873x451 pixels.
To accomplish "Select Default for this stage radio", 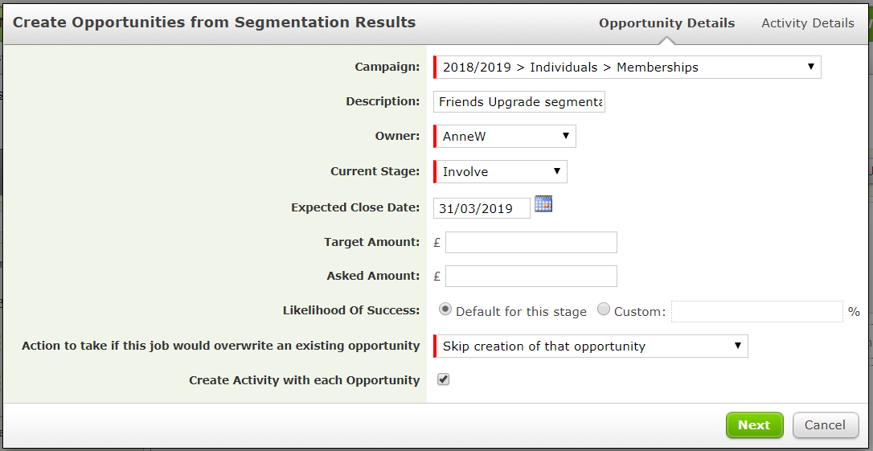I will click(445, 310).
